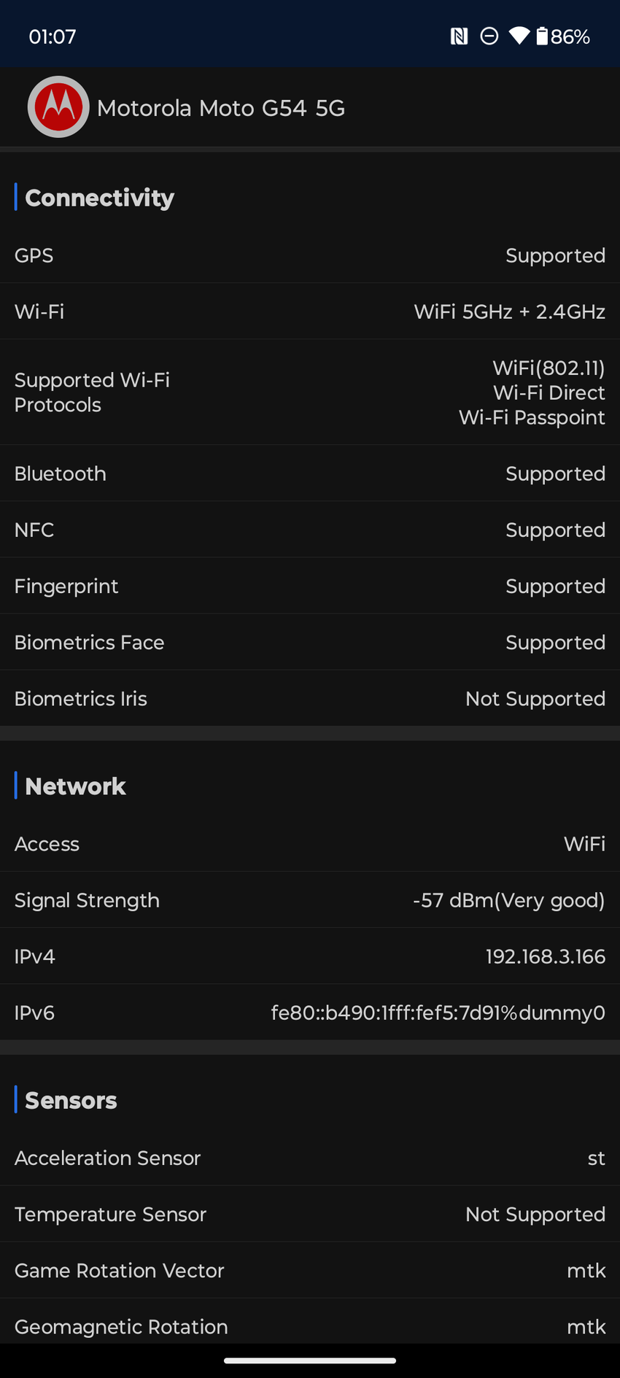Tap the IPv6 address row

[x=310, y=1013]
